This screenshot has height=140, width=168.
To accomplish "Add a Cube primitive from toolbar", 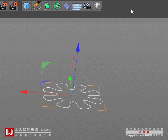I will (x=27, y=6).
